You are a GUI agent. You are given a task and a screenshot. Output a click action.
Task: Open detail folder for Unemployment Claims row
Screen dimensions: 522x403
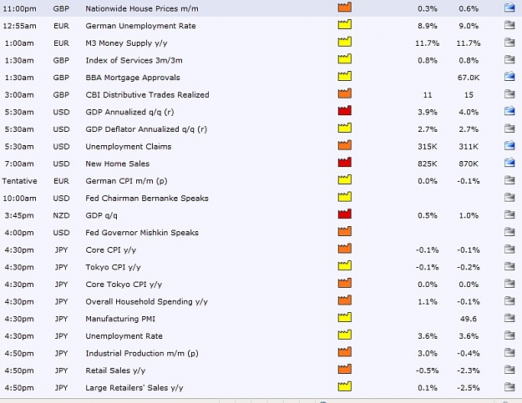[509, 146]
